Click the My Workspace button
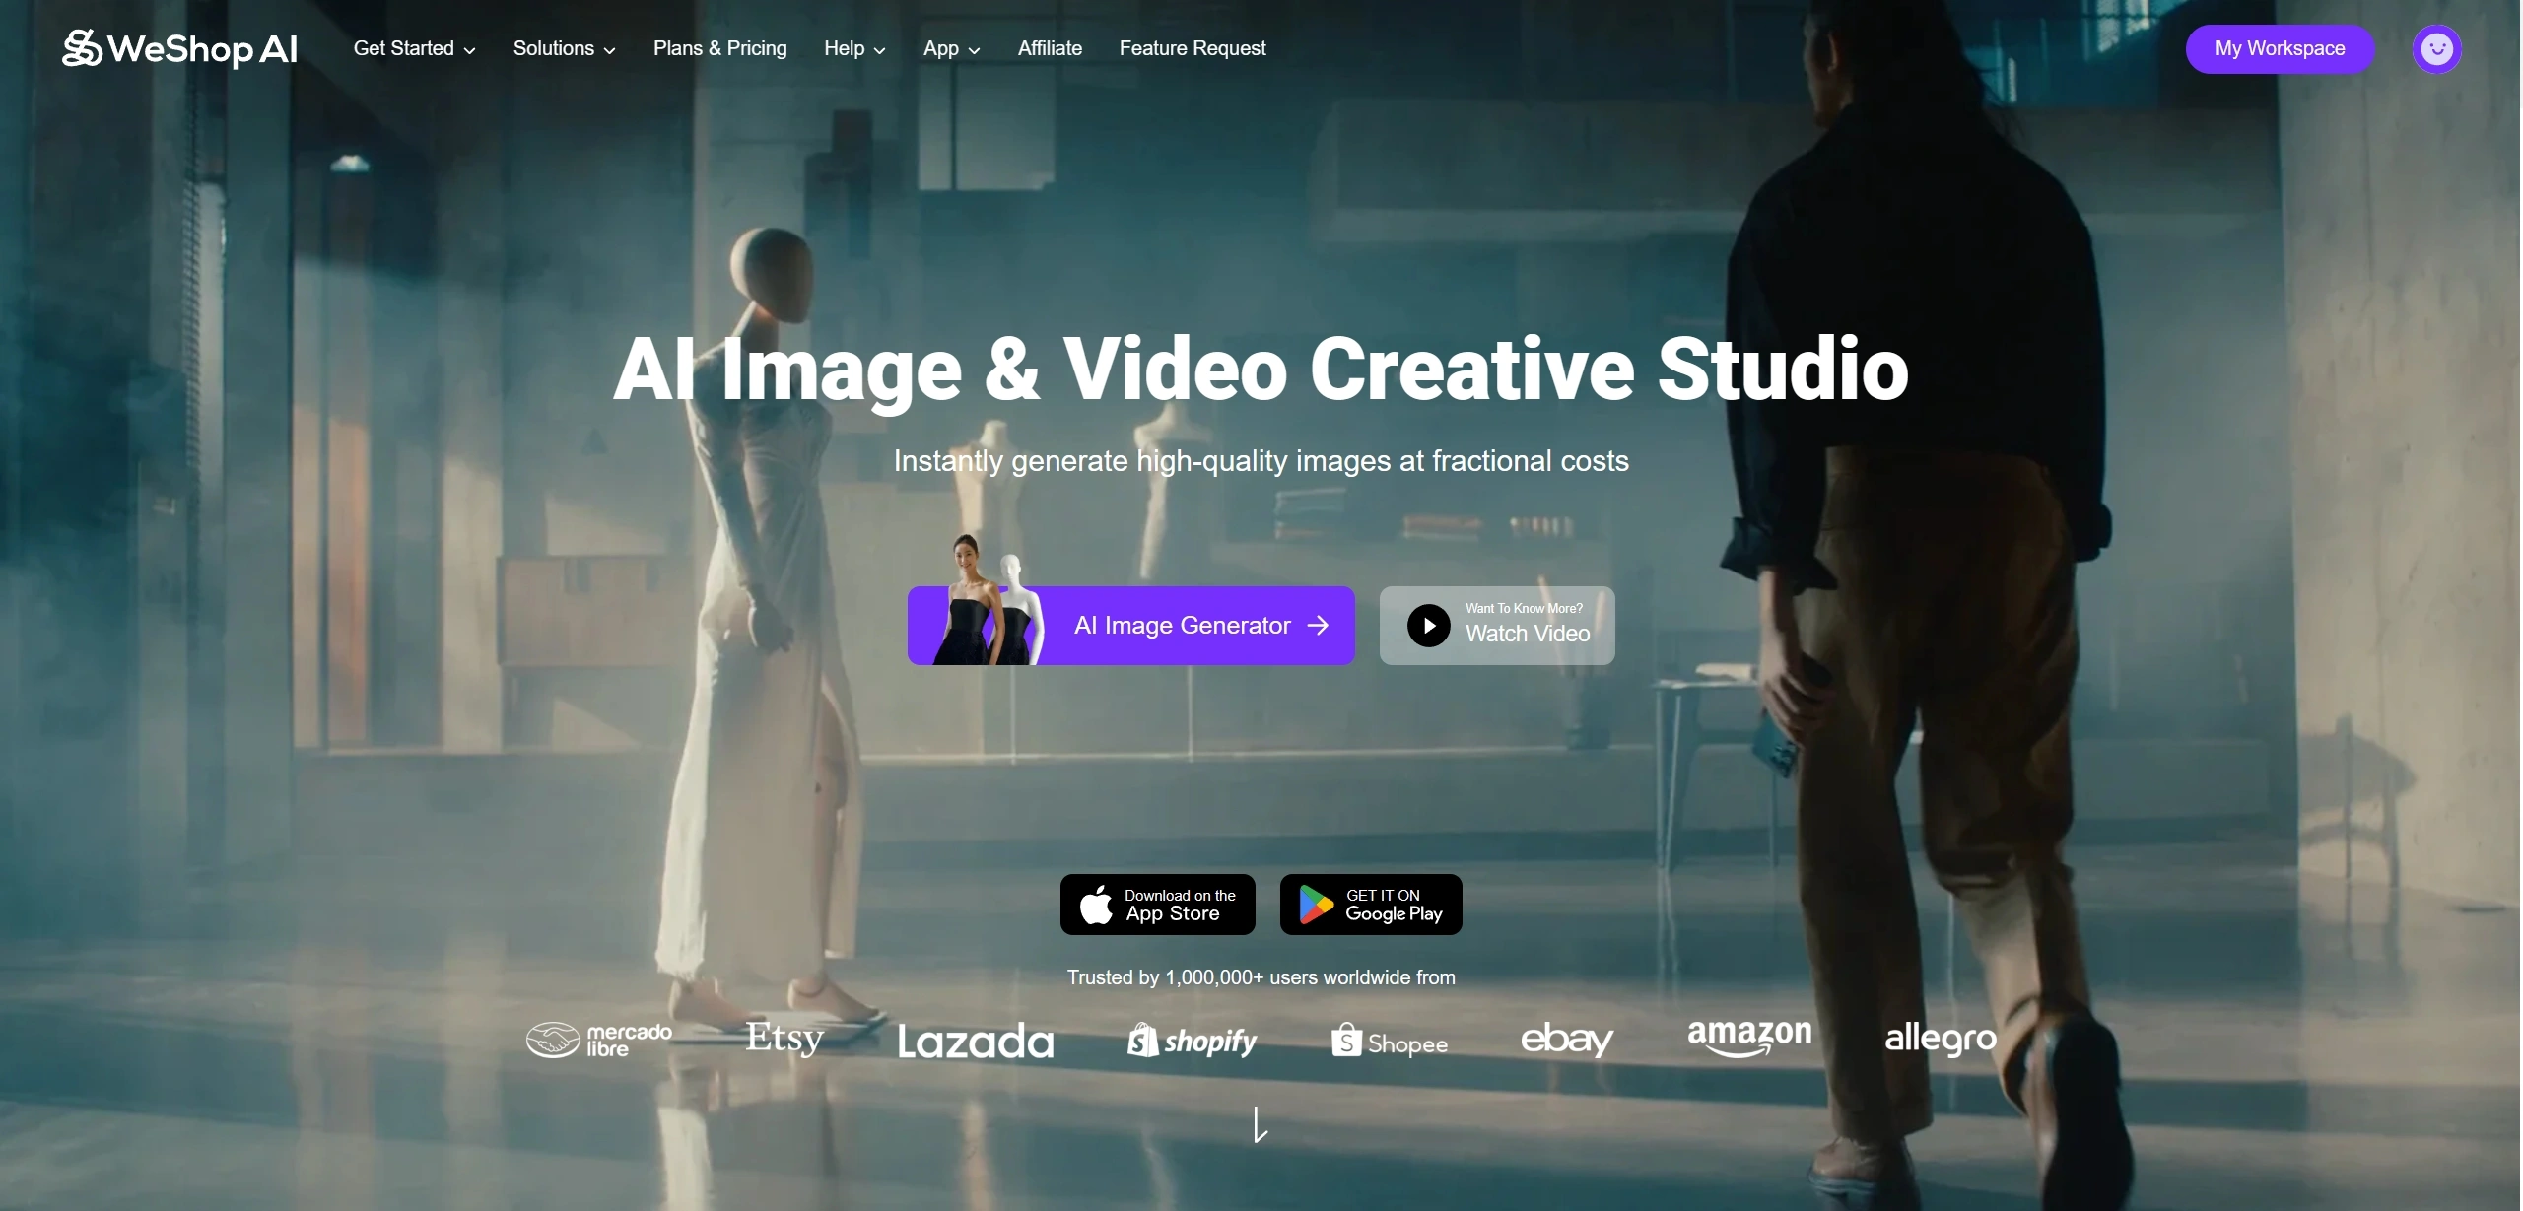This screenshot has height=1211, width=2523. (2279, 48)
